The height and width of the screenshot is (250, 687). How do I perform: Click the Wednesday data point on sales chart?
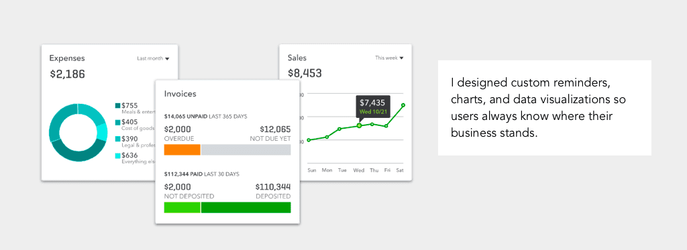click(x=359, y=125)
